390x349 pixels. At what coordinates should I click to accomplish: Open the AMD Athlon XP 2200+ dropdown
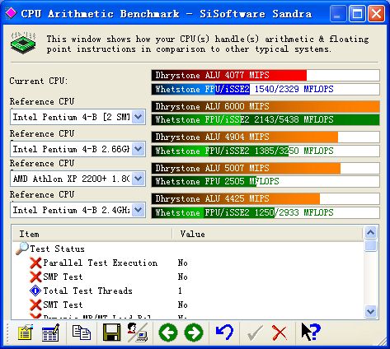pyautogui.click(x=138, y=179)
